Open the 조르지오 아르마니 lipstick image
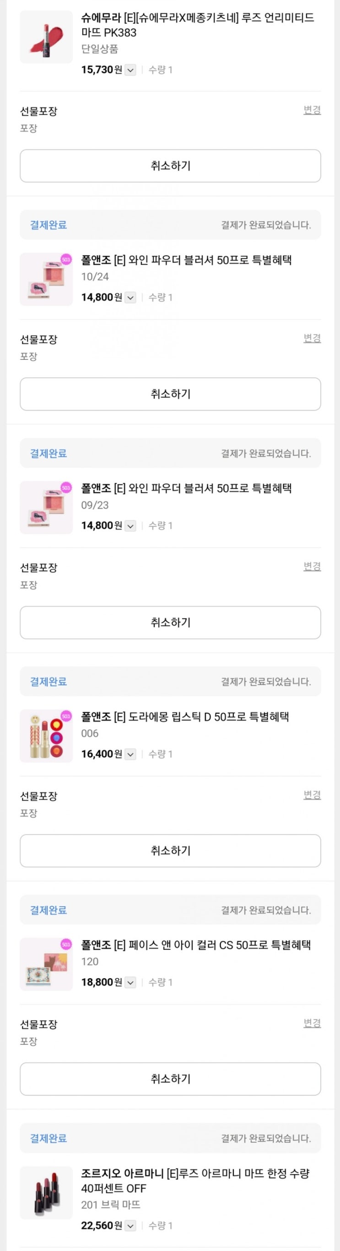The width and height of the screenshot is (340, 1251). pos(46,1192)
